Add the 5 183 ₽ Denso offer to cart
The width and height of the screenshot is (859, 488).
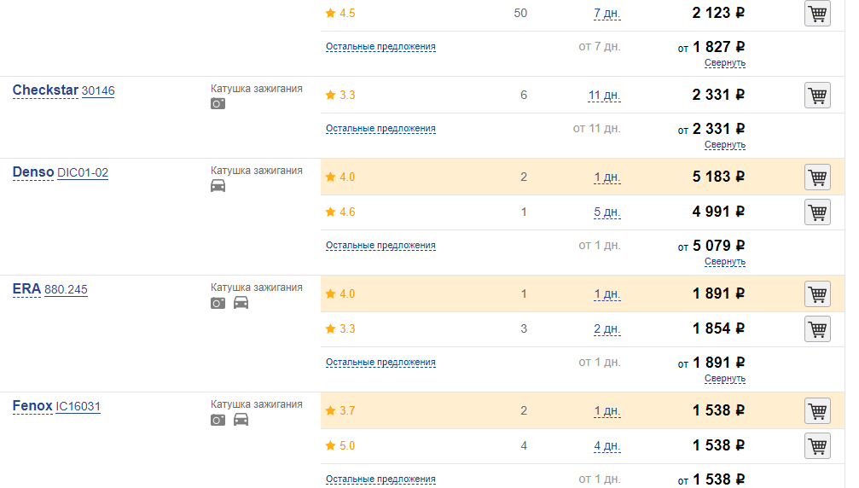817,177
